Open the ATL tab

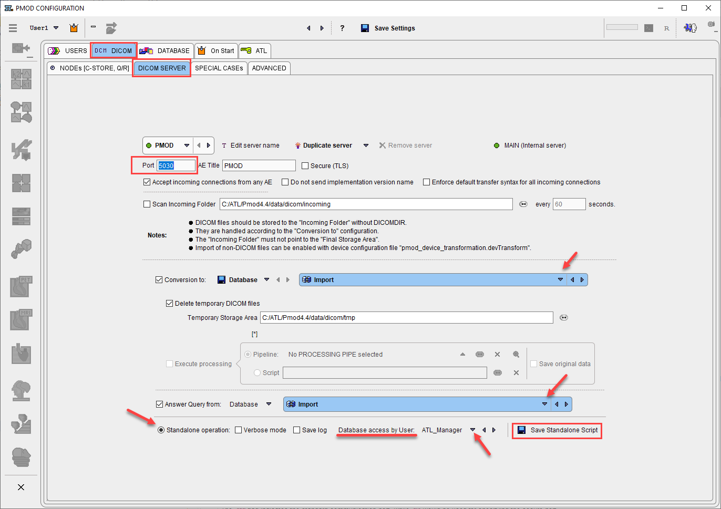tap(254, 51)
